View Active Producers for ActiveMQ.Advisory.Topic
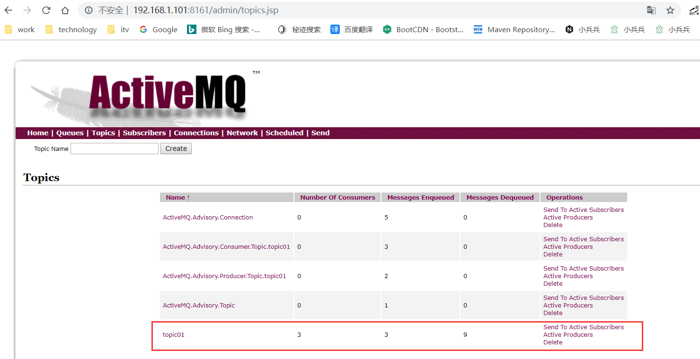 click(568, 306)
